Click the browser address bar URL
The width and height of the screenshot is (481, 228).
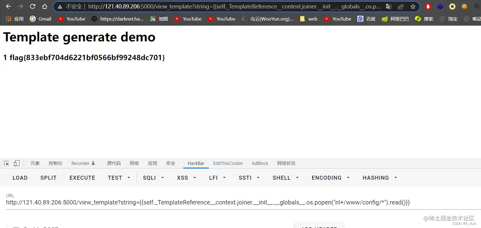click(234, 6)
